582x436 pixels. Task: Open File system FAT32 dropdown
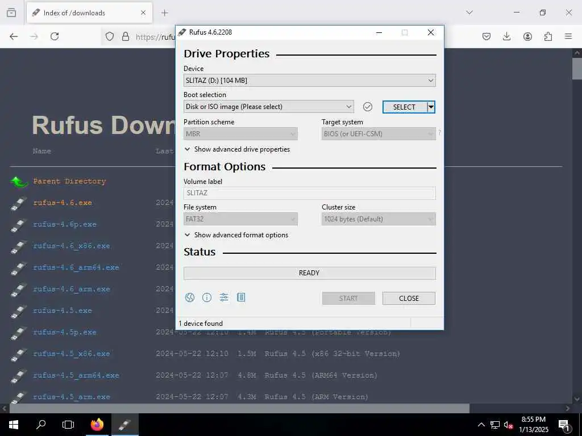[x=240, y=219]
